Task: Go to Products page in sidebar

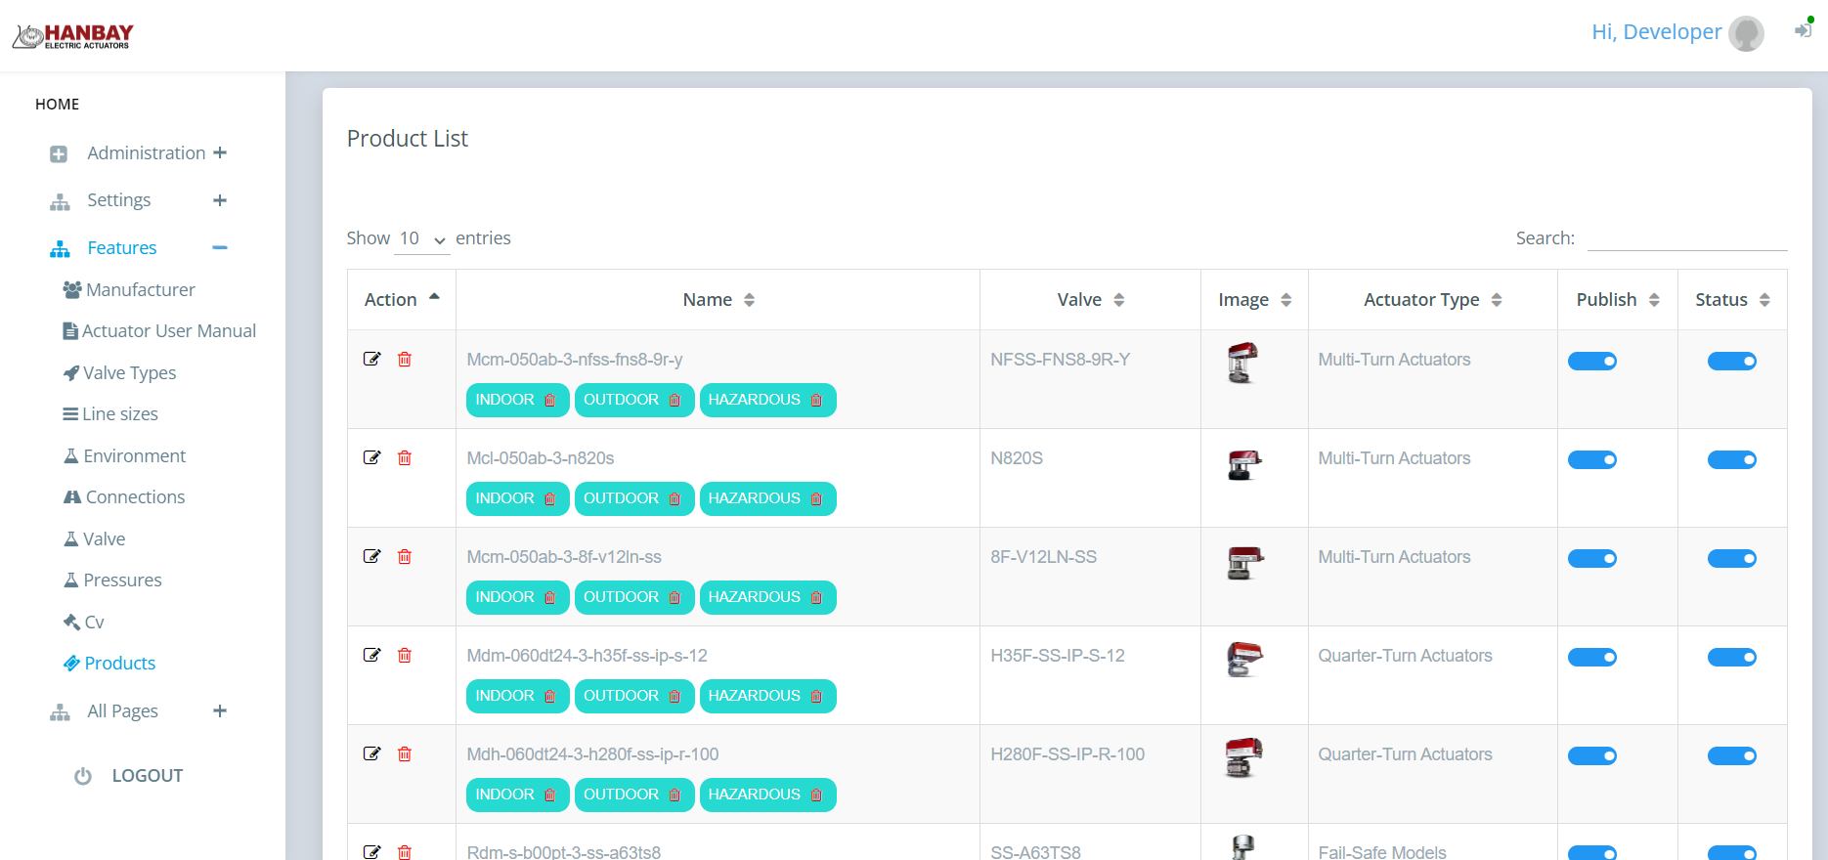Action: pyautogui.click(x=109, y=664)
